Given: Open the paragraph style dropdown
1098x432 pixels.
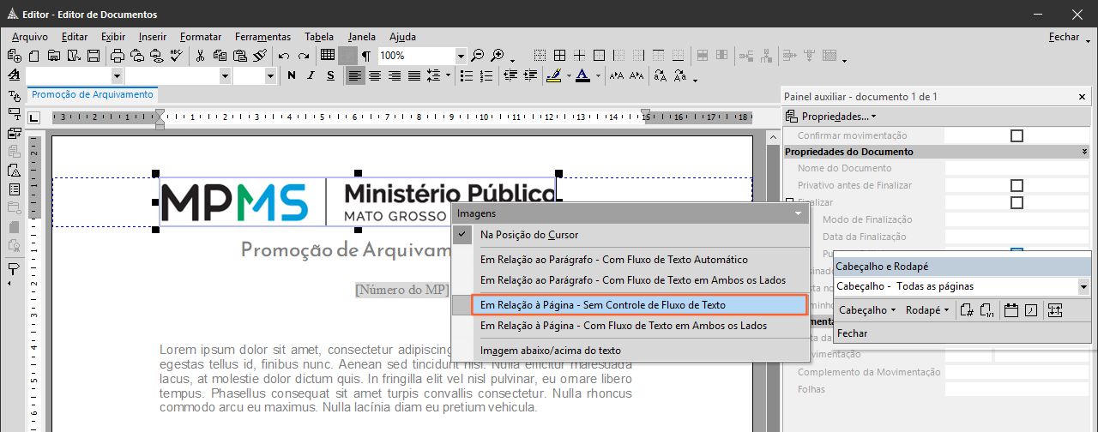Looking at the screenshot, I should 117,75.
